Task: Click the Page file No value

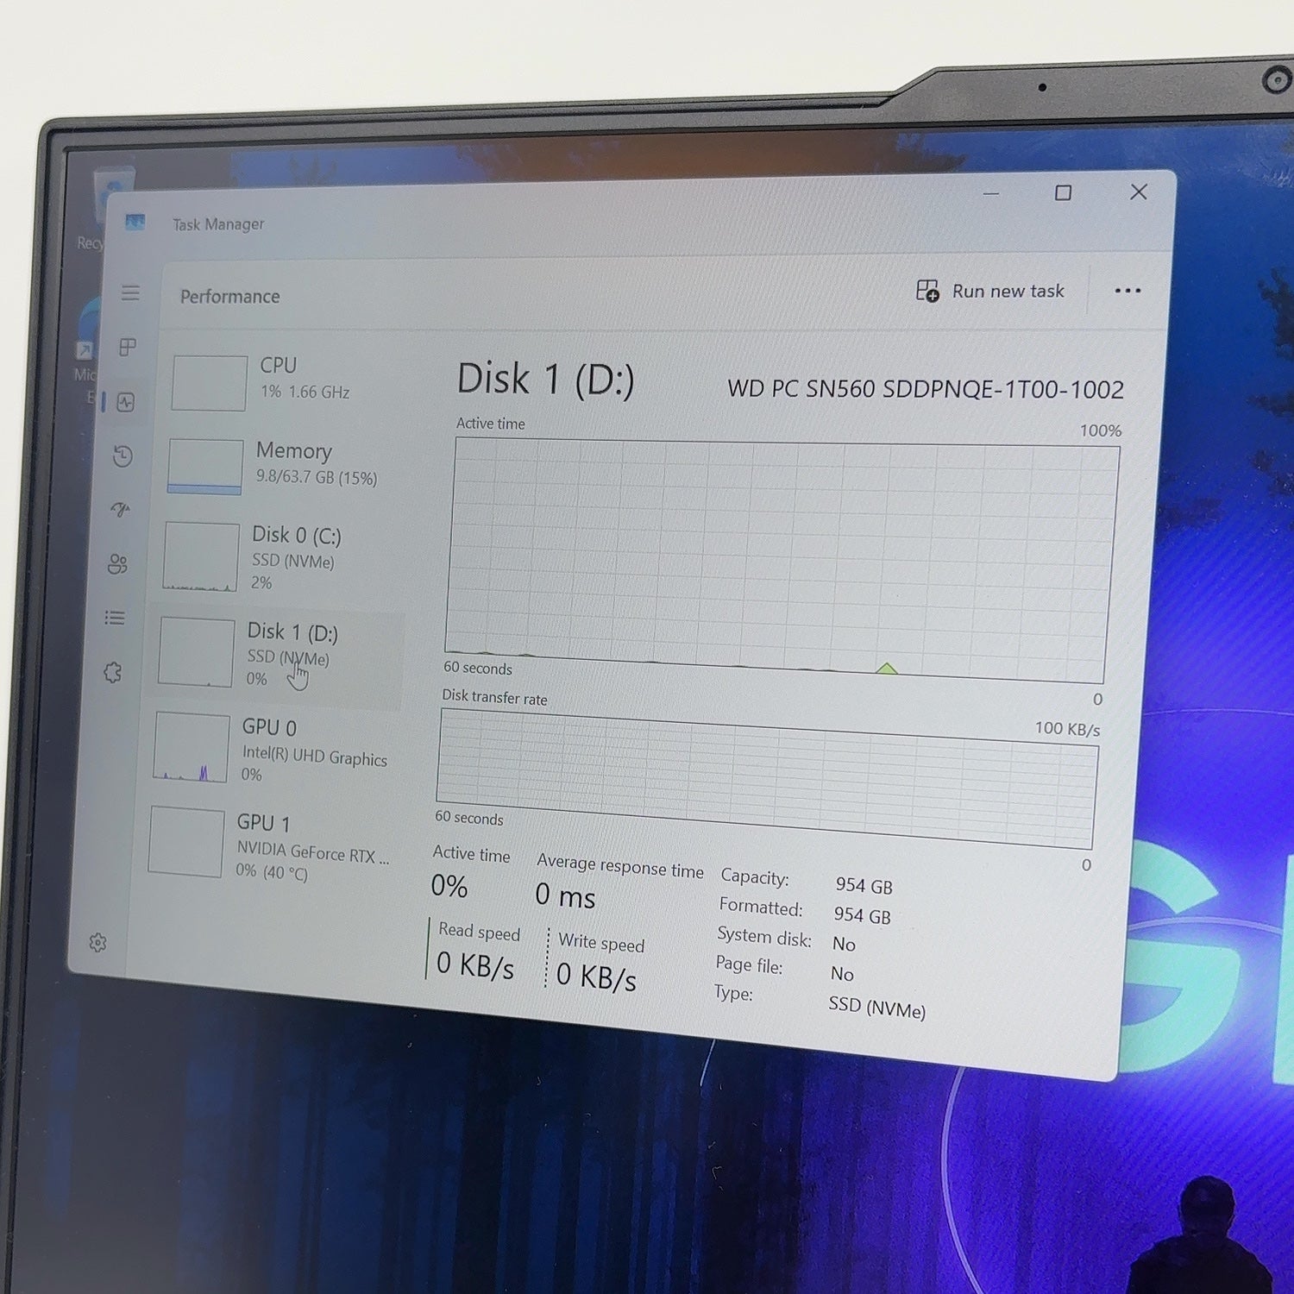Action: click(842, 974)
